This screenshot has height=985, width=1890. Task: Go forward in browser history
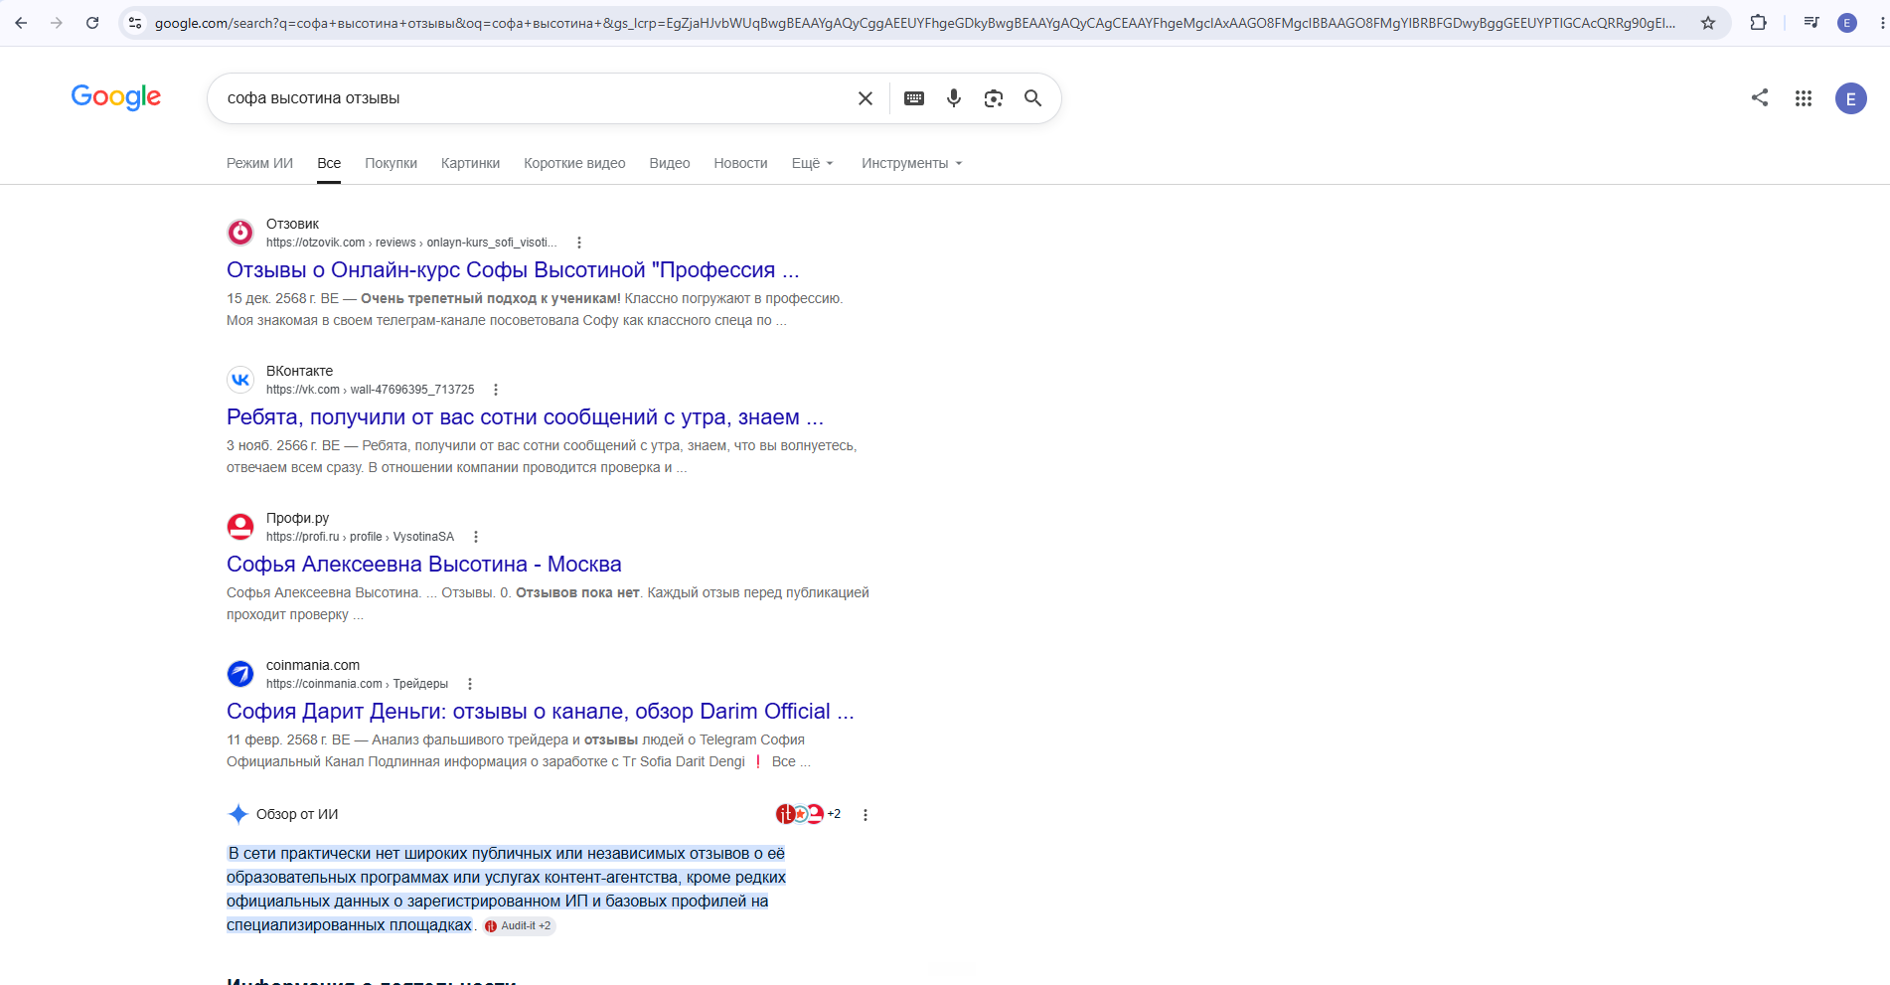coord(57,23)
